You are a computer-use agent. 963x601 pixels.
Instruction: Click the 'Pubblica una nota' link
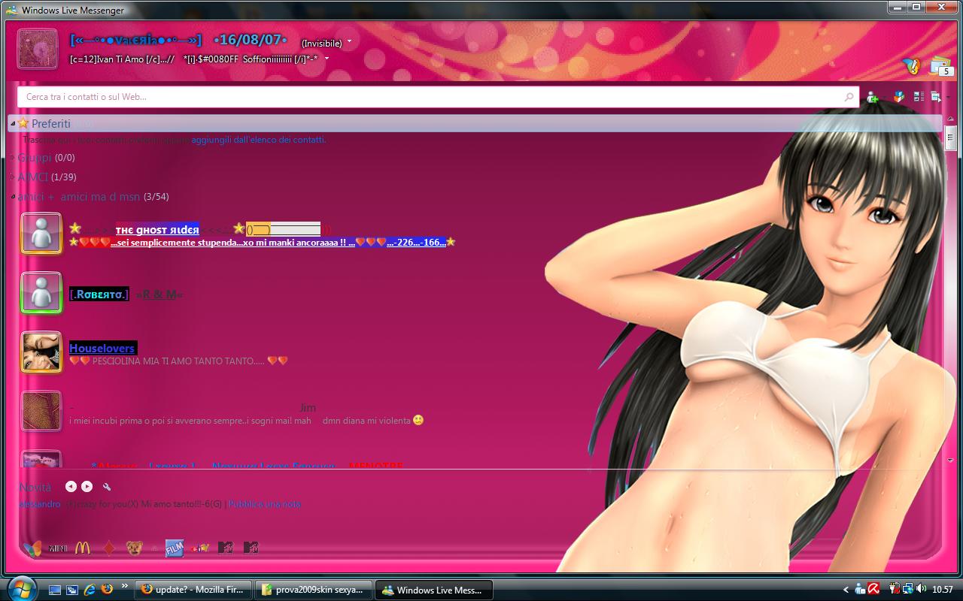pyautogui.click(x=265, y=504)
